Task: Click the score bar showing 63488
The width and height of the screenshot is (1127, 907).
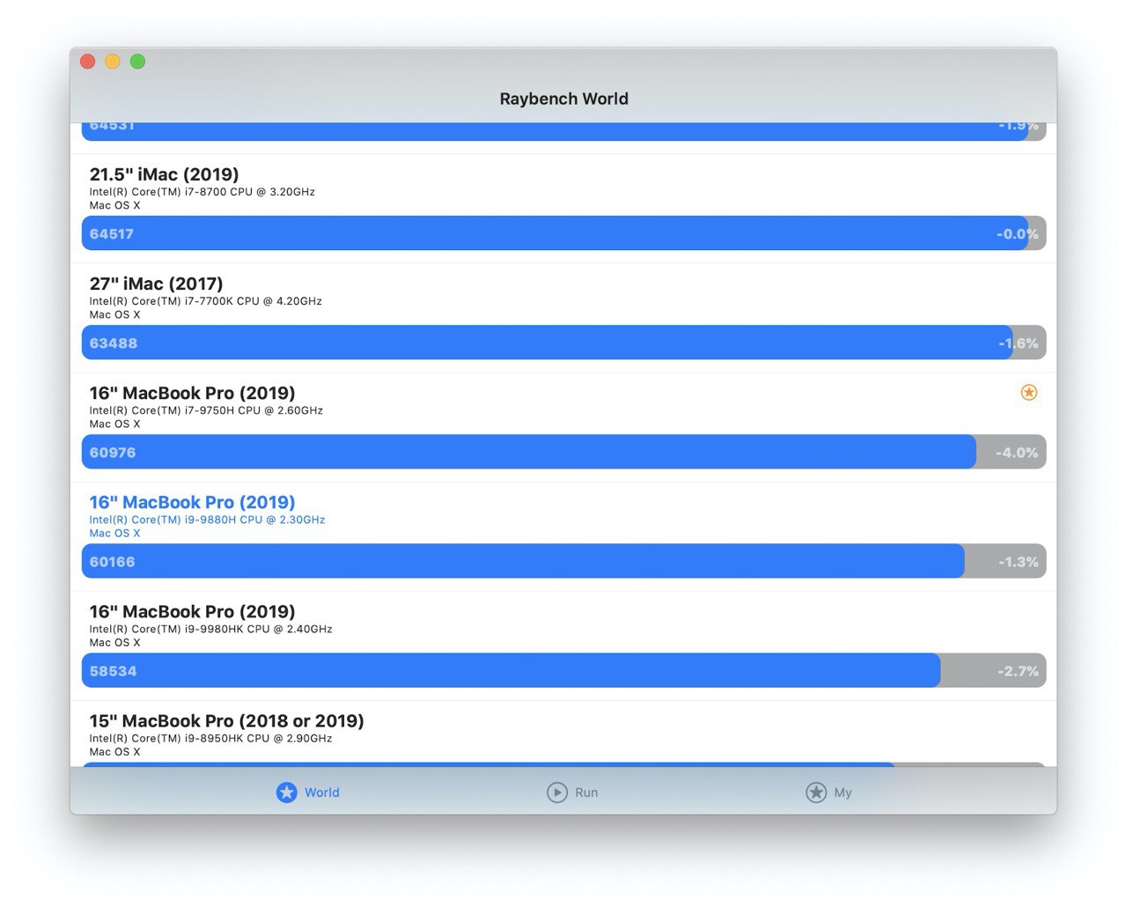Action: (x=563, y=343)
